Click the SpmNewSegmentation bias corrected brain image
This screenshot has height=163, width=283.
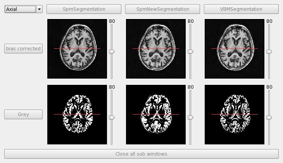156,49
